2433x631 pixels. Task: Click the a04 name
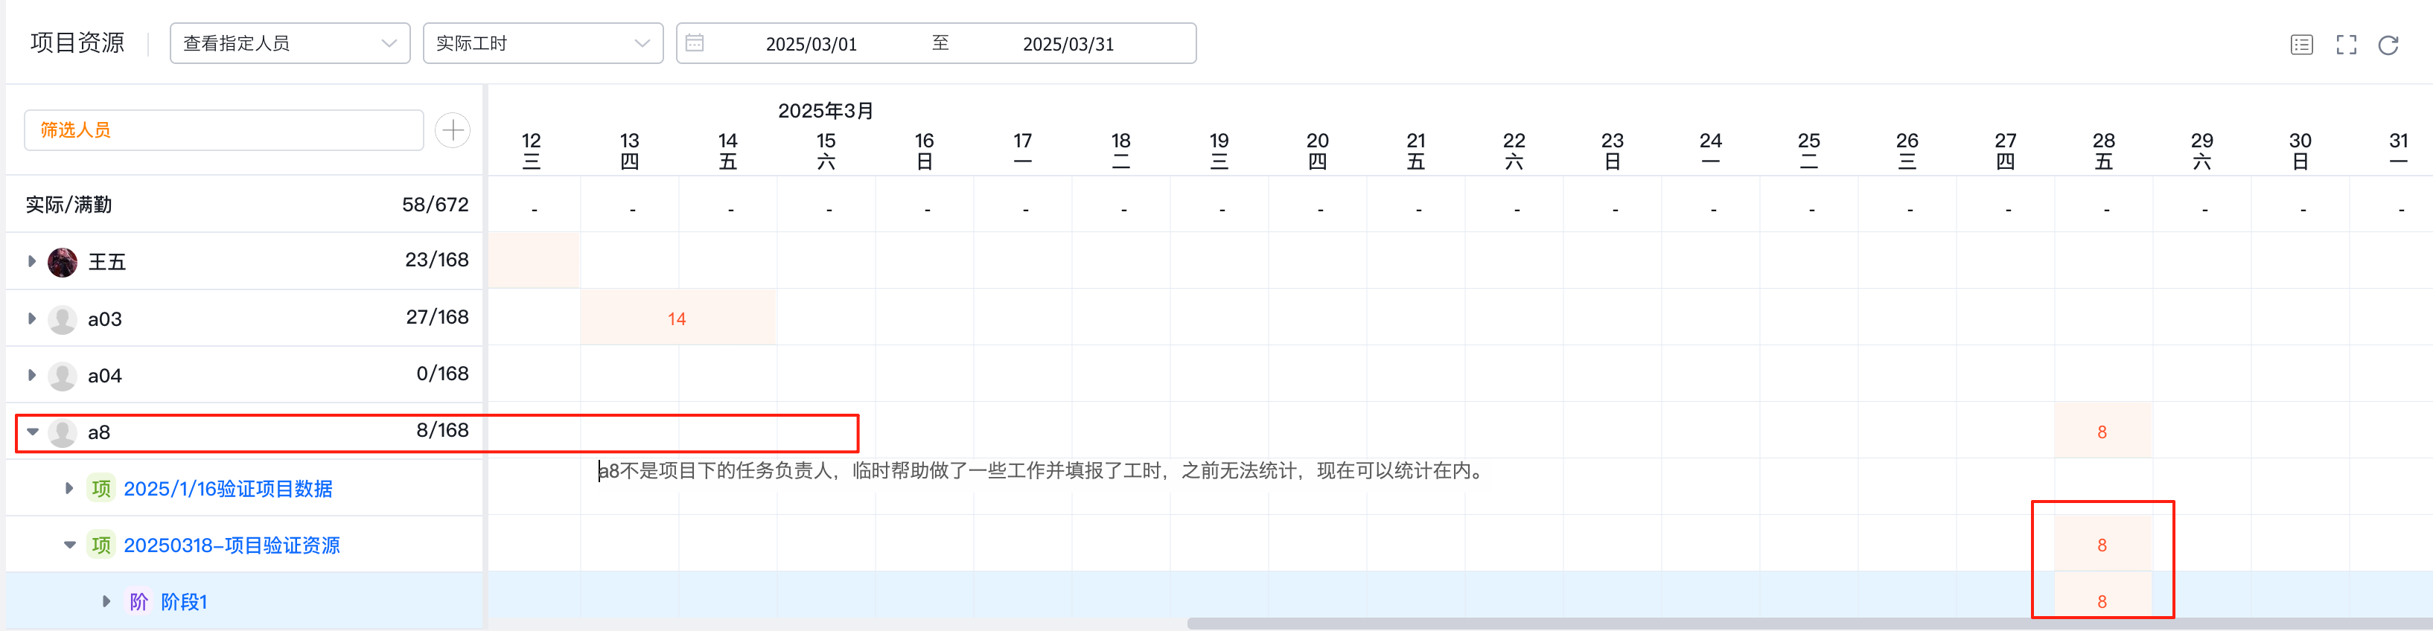pos(105,376)
